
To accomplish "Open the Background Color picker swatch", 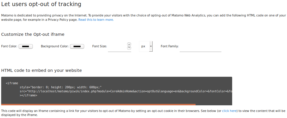I will [x=77, y=46].
